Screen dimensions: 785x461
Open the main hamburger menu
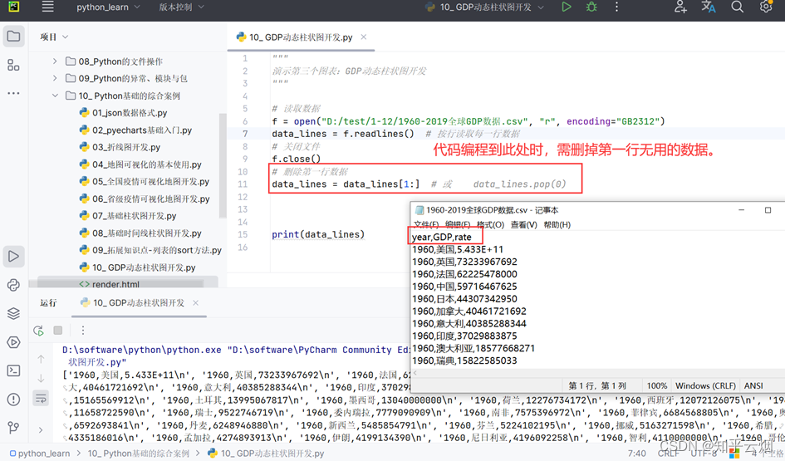click(x=47, y=7)
